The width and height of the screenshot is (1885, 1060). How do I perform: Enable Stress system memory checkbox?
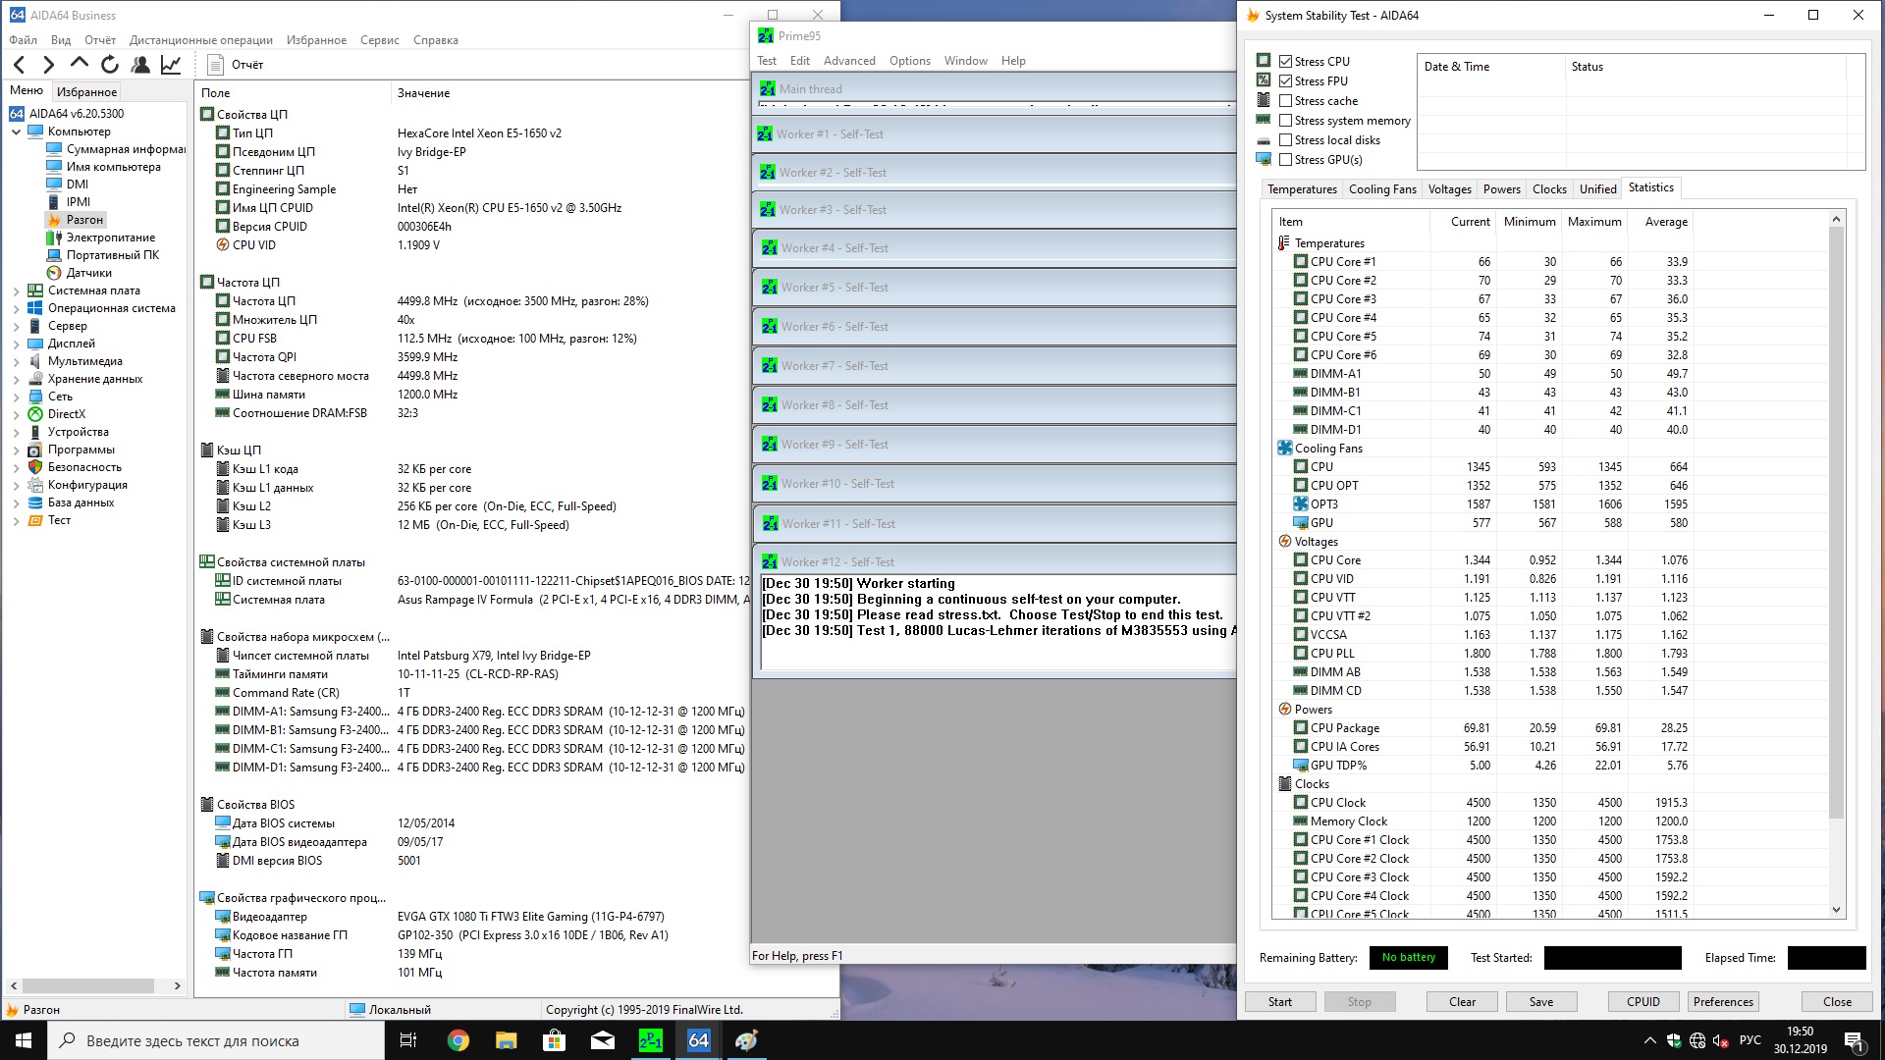tap(1285, 120)
